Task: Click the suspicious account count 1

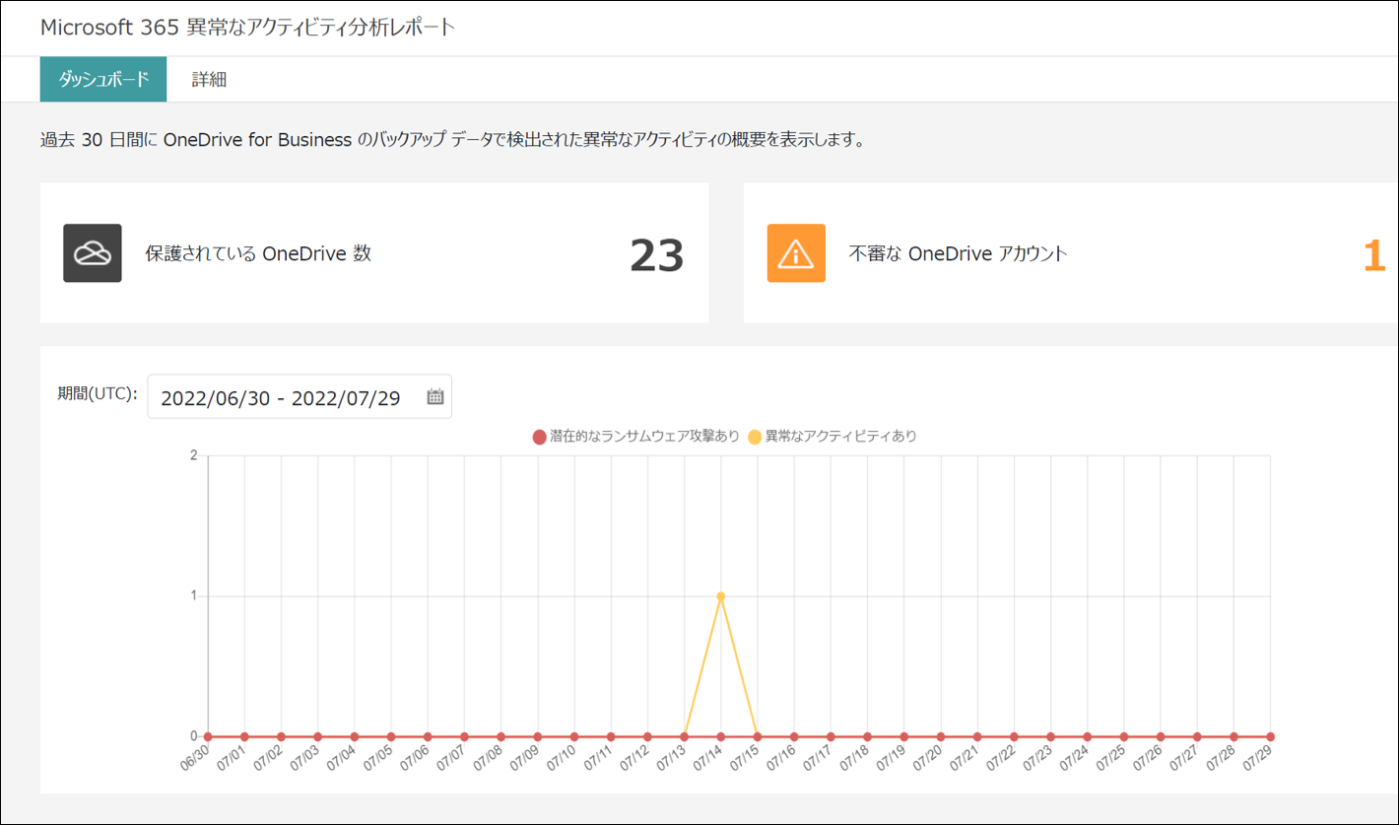Action: pyautogui.click(x=1374, y=255)
